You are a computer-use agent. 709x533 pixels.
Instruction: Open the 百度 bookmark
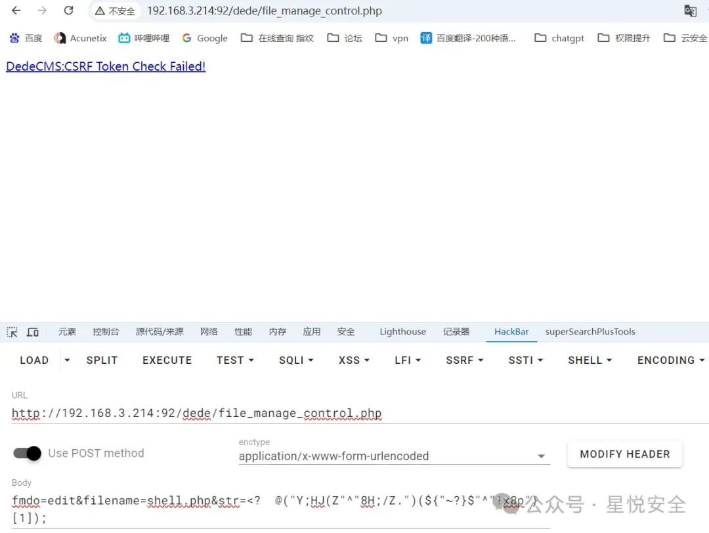[26, 38]
